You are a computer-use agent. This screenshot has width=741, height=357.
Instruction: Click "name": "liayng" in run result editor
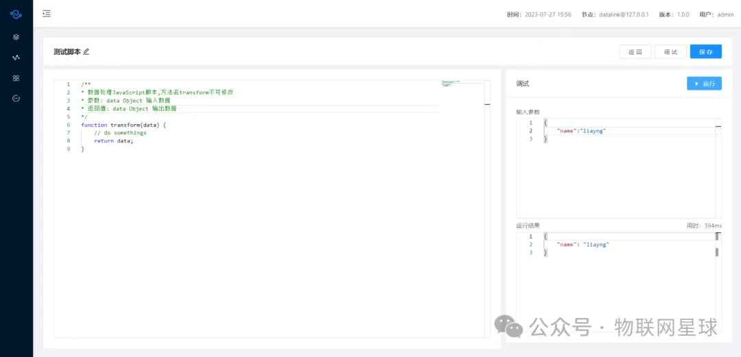[583, 244]
